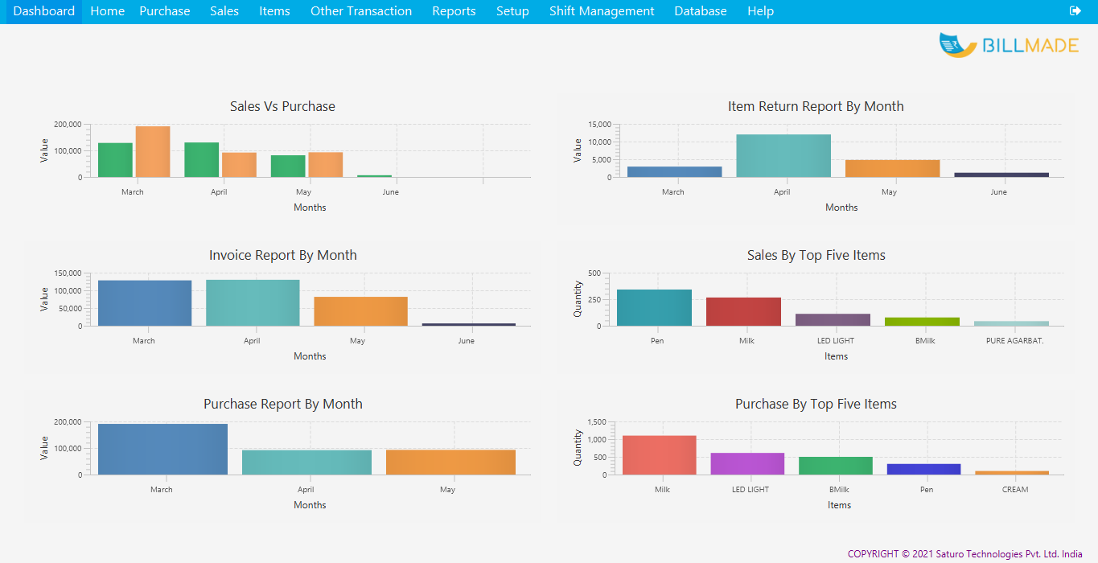The height and width of the screenshot is (563, 1098).
Task: Select Milk bar in Purchase Top Five chart
Action: click(659, 455)
